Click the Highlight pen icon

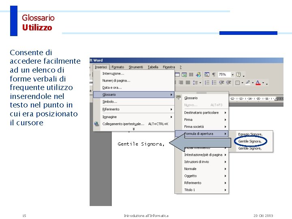pos(248,82)
